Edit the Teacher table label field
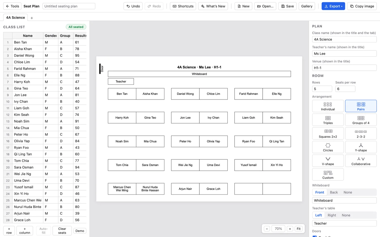Image resolution: width=380 pixels, height=237 pixels. [x=344, y=223]
